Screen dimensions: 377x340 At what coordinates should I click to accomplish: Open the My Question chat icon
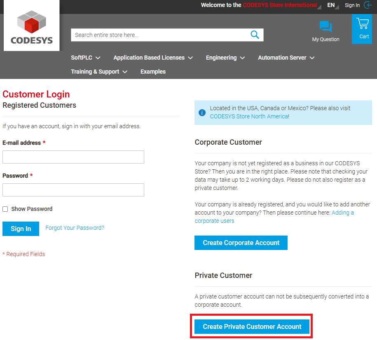pyautogui.click(x=325, y=27)
